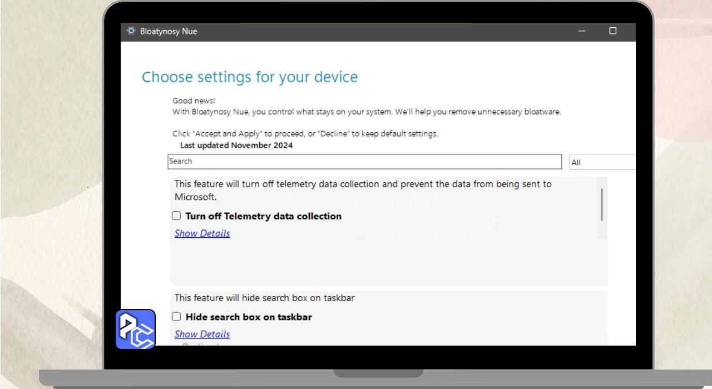Click the Bloatynosy Nue window title text
The height and width of the screenshot is (389, 712).
pyautogui.click(x=169, y=32)
